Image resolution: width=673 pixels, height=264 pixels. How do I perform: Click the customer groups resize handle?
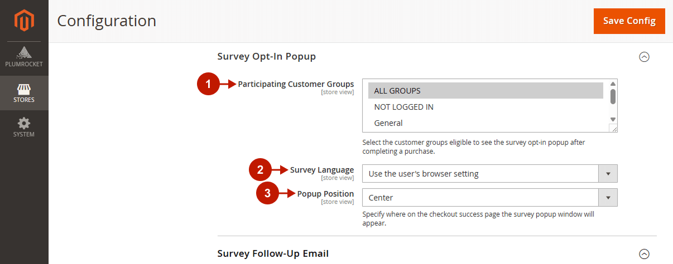coord(613,129)
